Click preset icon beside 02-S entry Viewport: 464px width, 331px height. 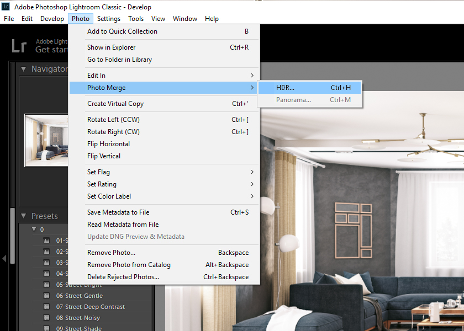click(46, 252)
